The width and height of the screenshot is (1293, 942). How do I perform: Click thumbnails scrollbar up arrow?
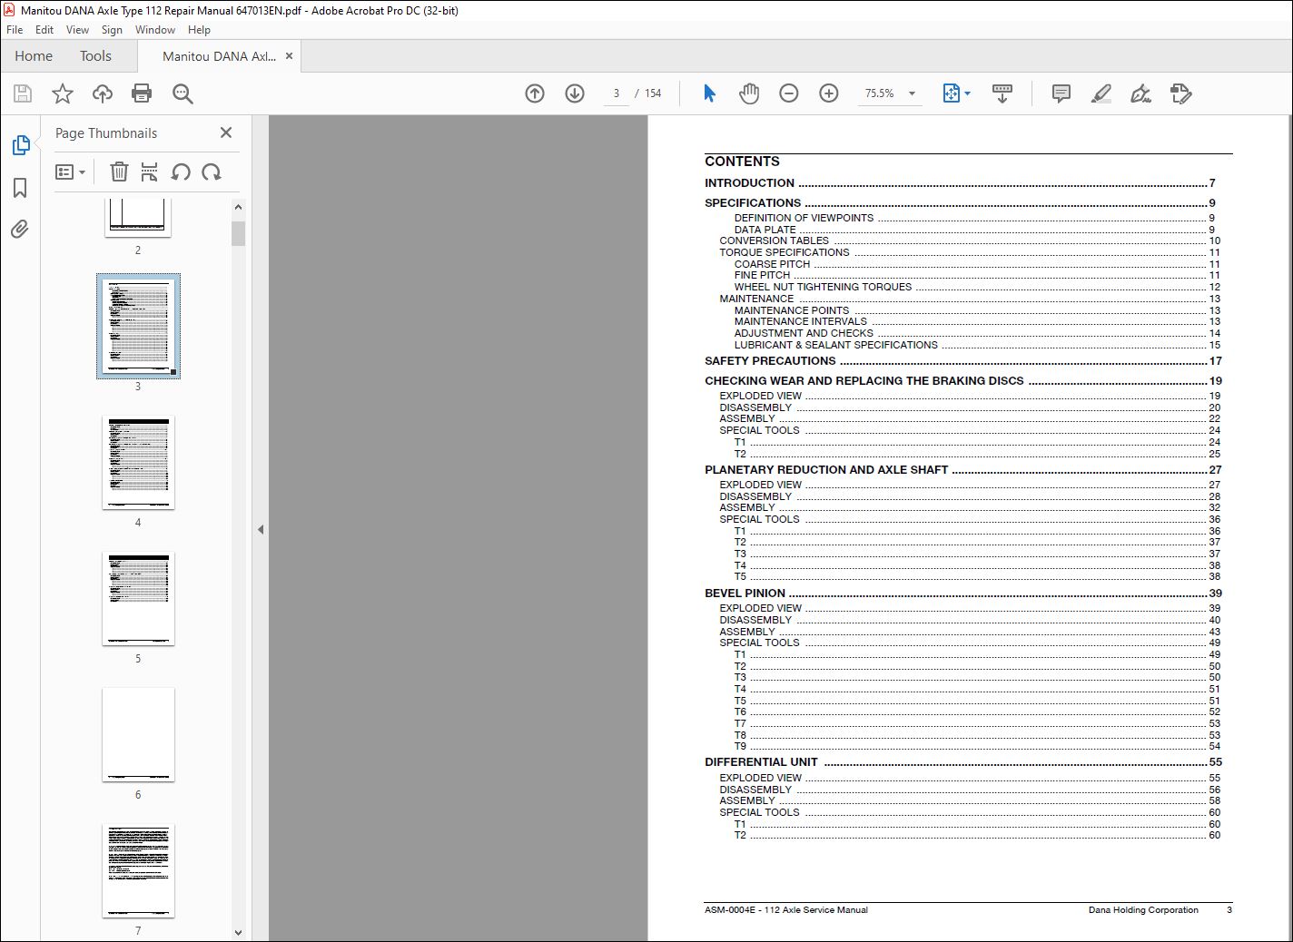238,207
